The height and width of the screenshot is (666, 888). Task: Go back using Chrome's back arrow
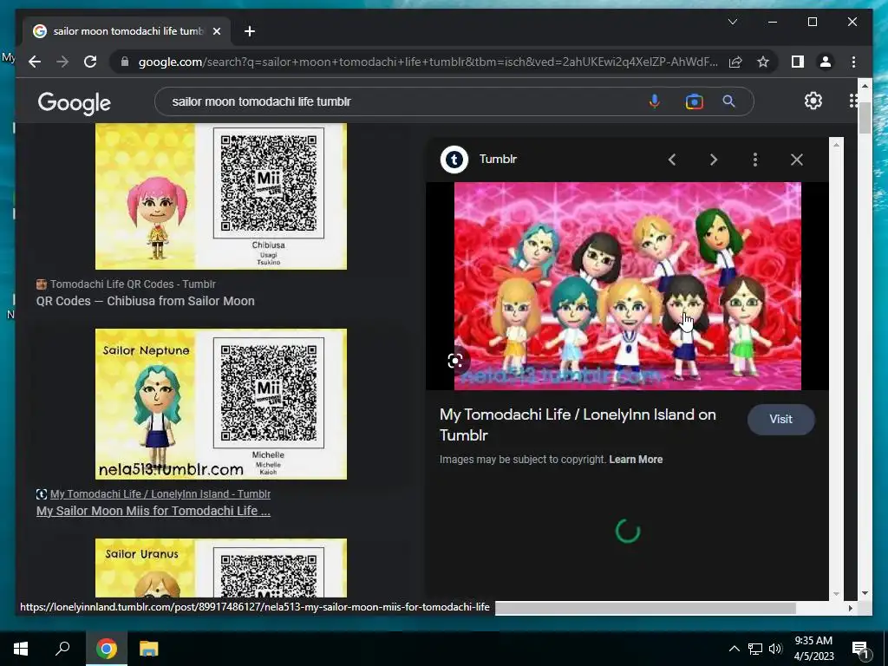click(35, 62)
